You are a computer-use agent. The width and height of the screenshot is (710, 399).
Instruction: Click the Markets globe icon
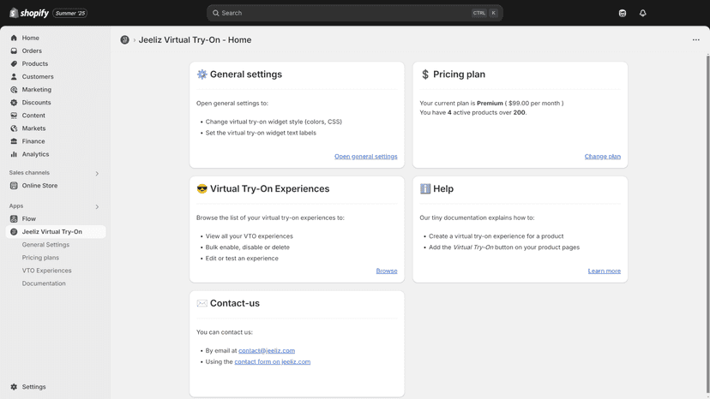[x=14, y=128]
